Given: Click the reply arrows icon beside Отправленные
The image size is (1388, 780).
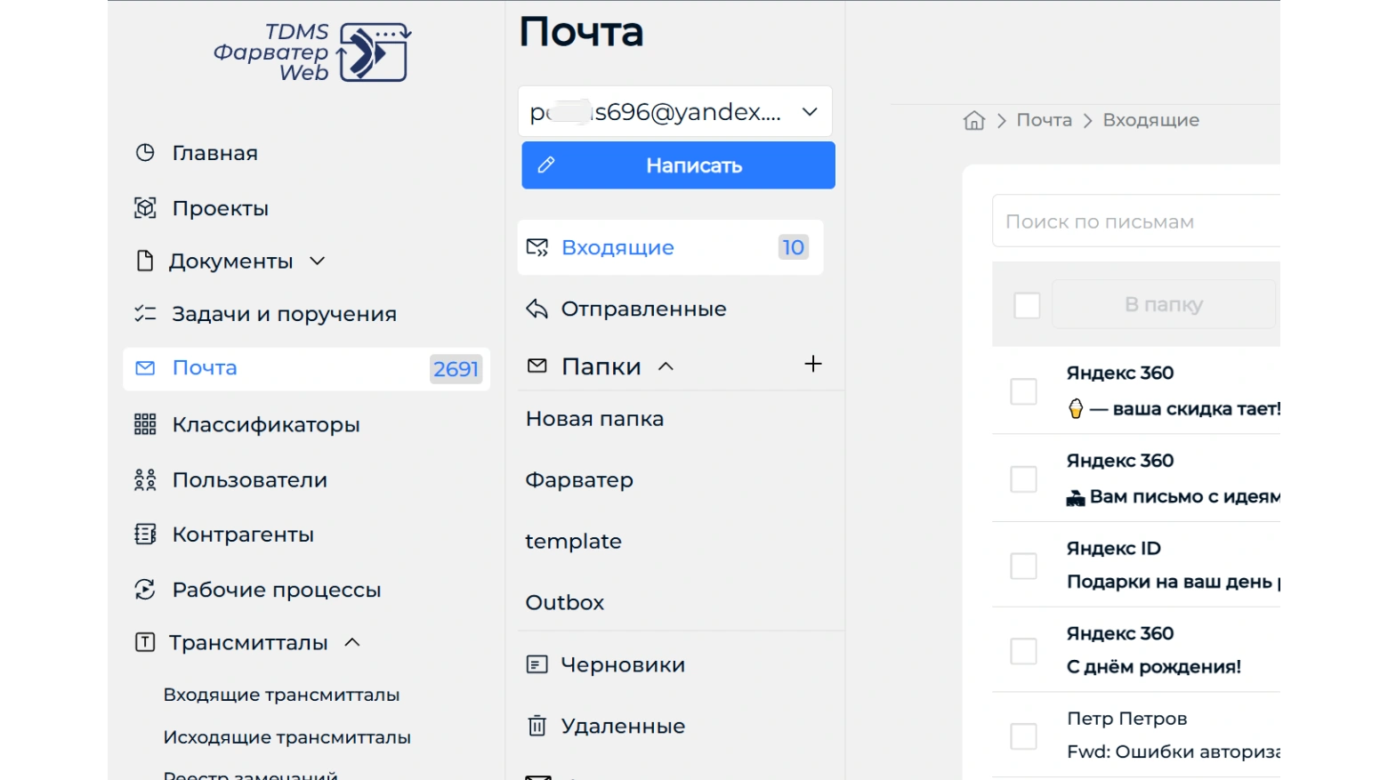Looking at the screenshot, I should click(x=537, y=309).
